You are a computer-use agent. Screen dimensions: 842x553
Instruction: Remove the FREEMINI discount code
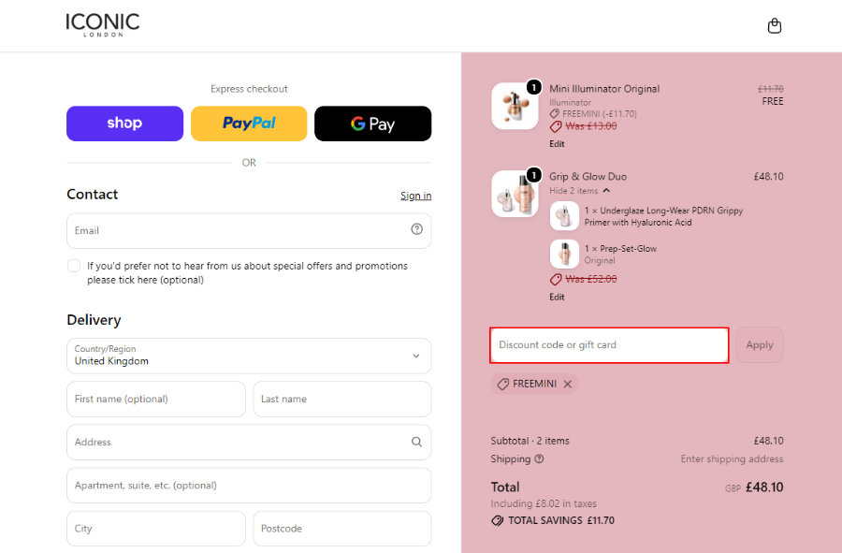tap(568, 384)
